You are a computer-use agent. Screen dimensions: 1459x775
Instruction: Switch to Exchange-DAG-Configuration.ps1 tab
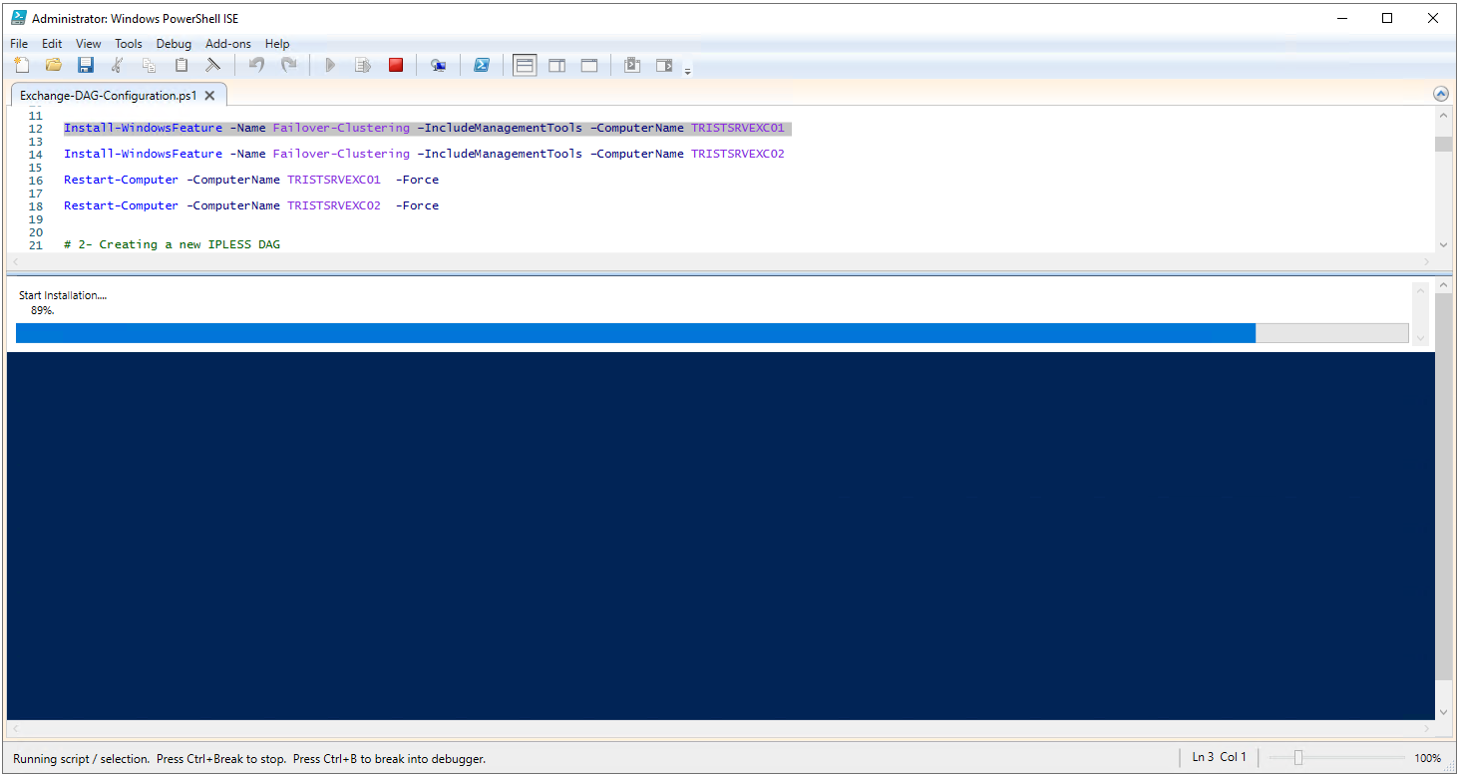click(109, 96)
